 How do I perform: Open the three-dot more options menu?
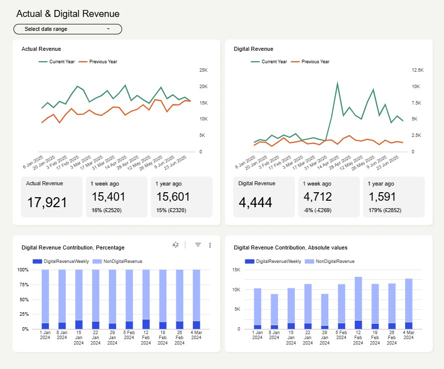click(x=210, y=245)
